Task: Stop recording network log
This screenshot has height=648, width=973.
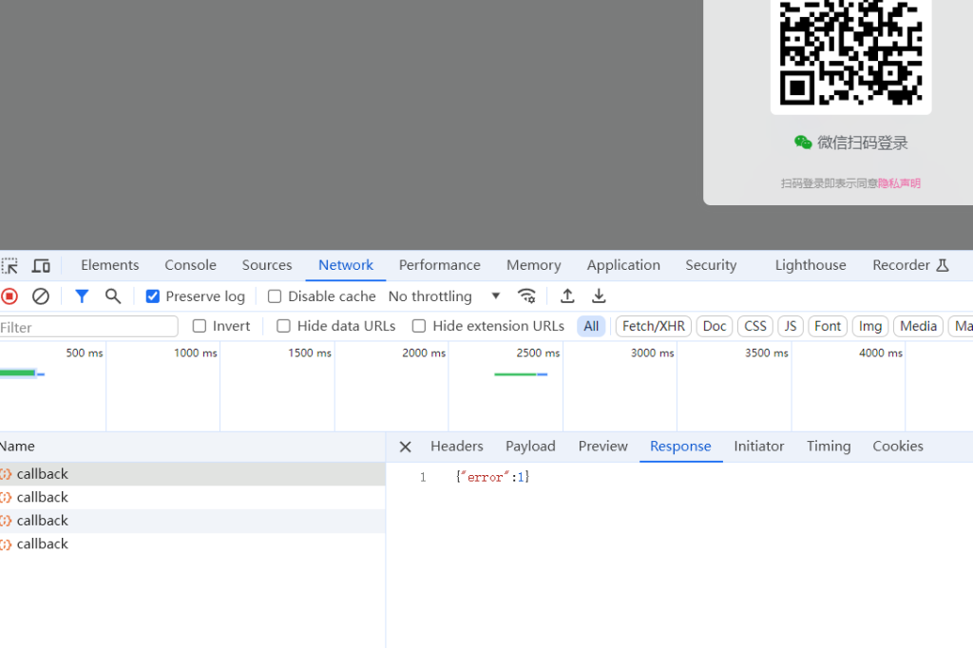Action: 10,296
